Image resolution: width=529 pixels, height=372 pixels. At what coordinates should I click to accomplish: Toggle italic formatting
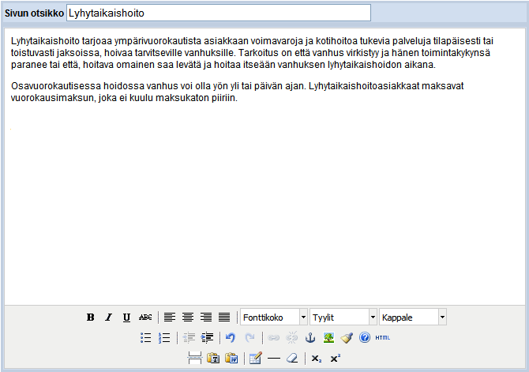(109, 318)
